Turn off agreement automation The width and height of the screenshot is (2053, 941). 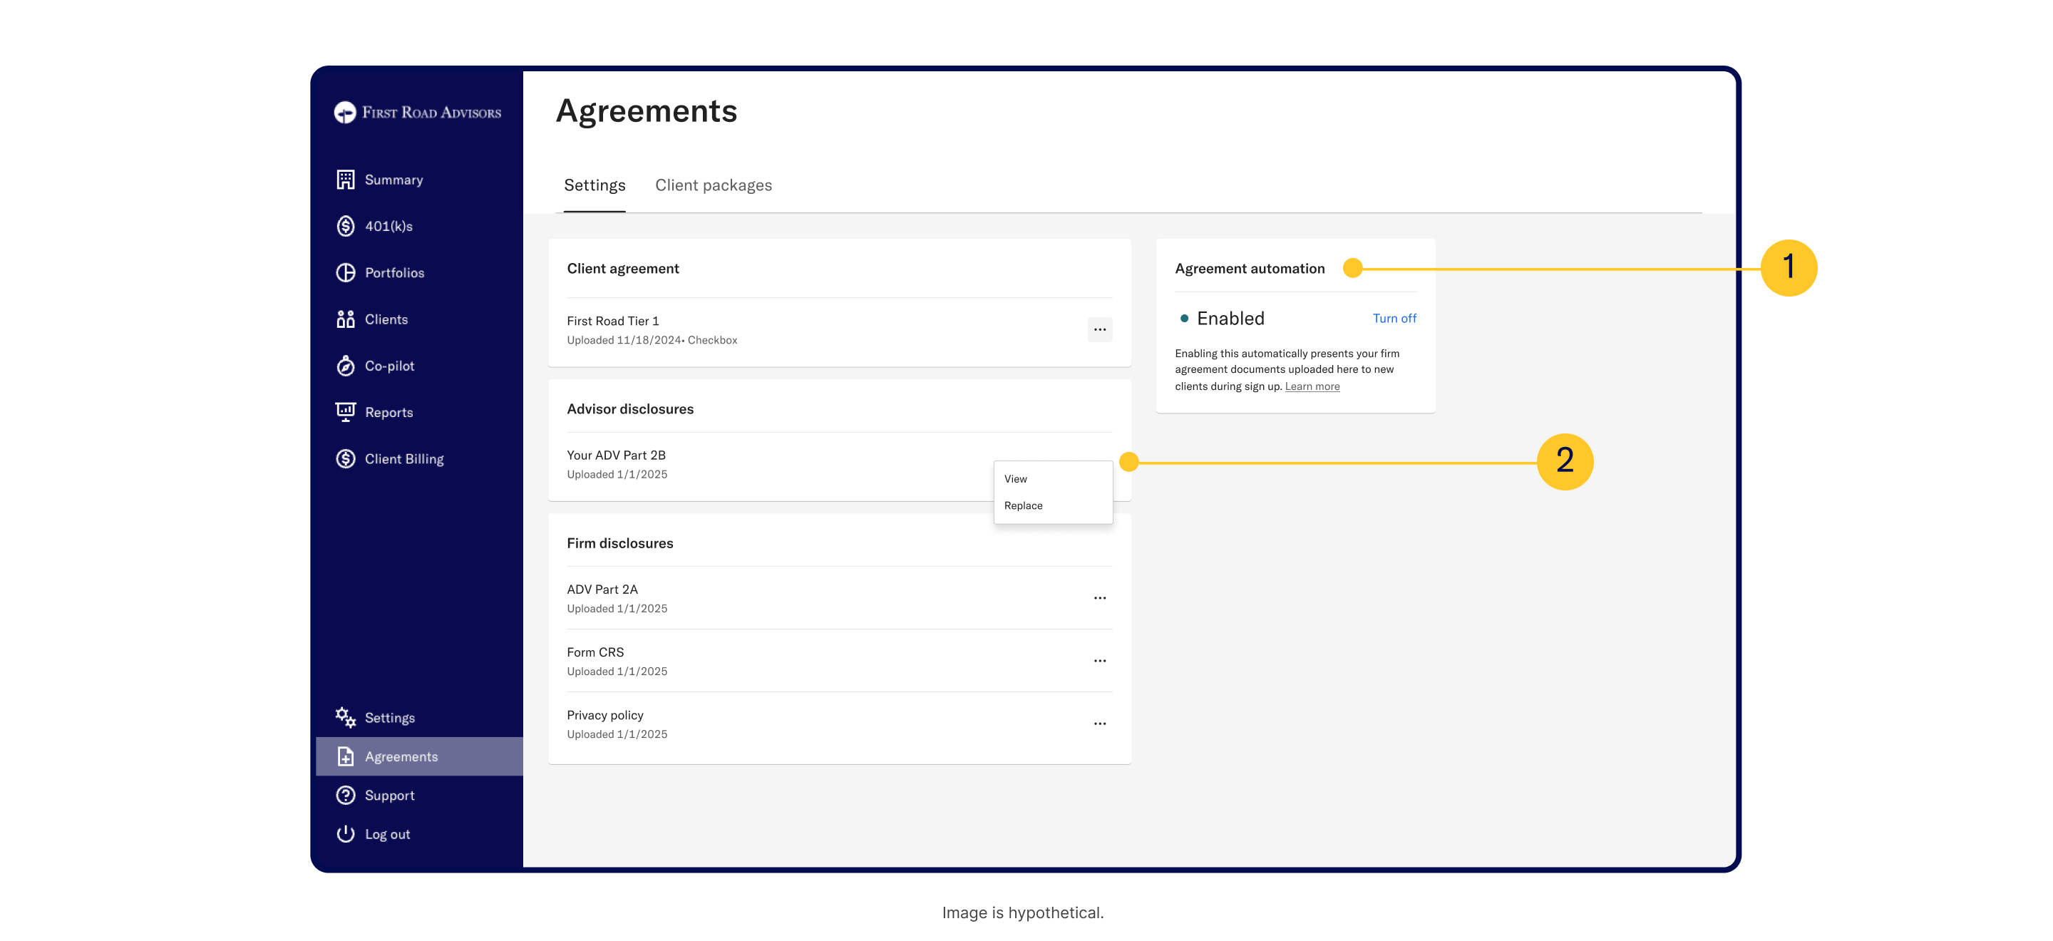click(1394, 319)
